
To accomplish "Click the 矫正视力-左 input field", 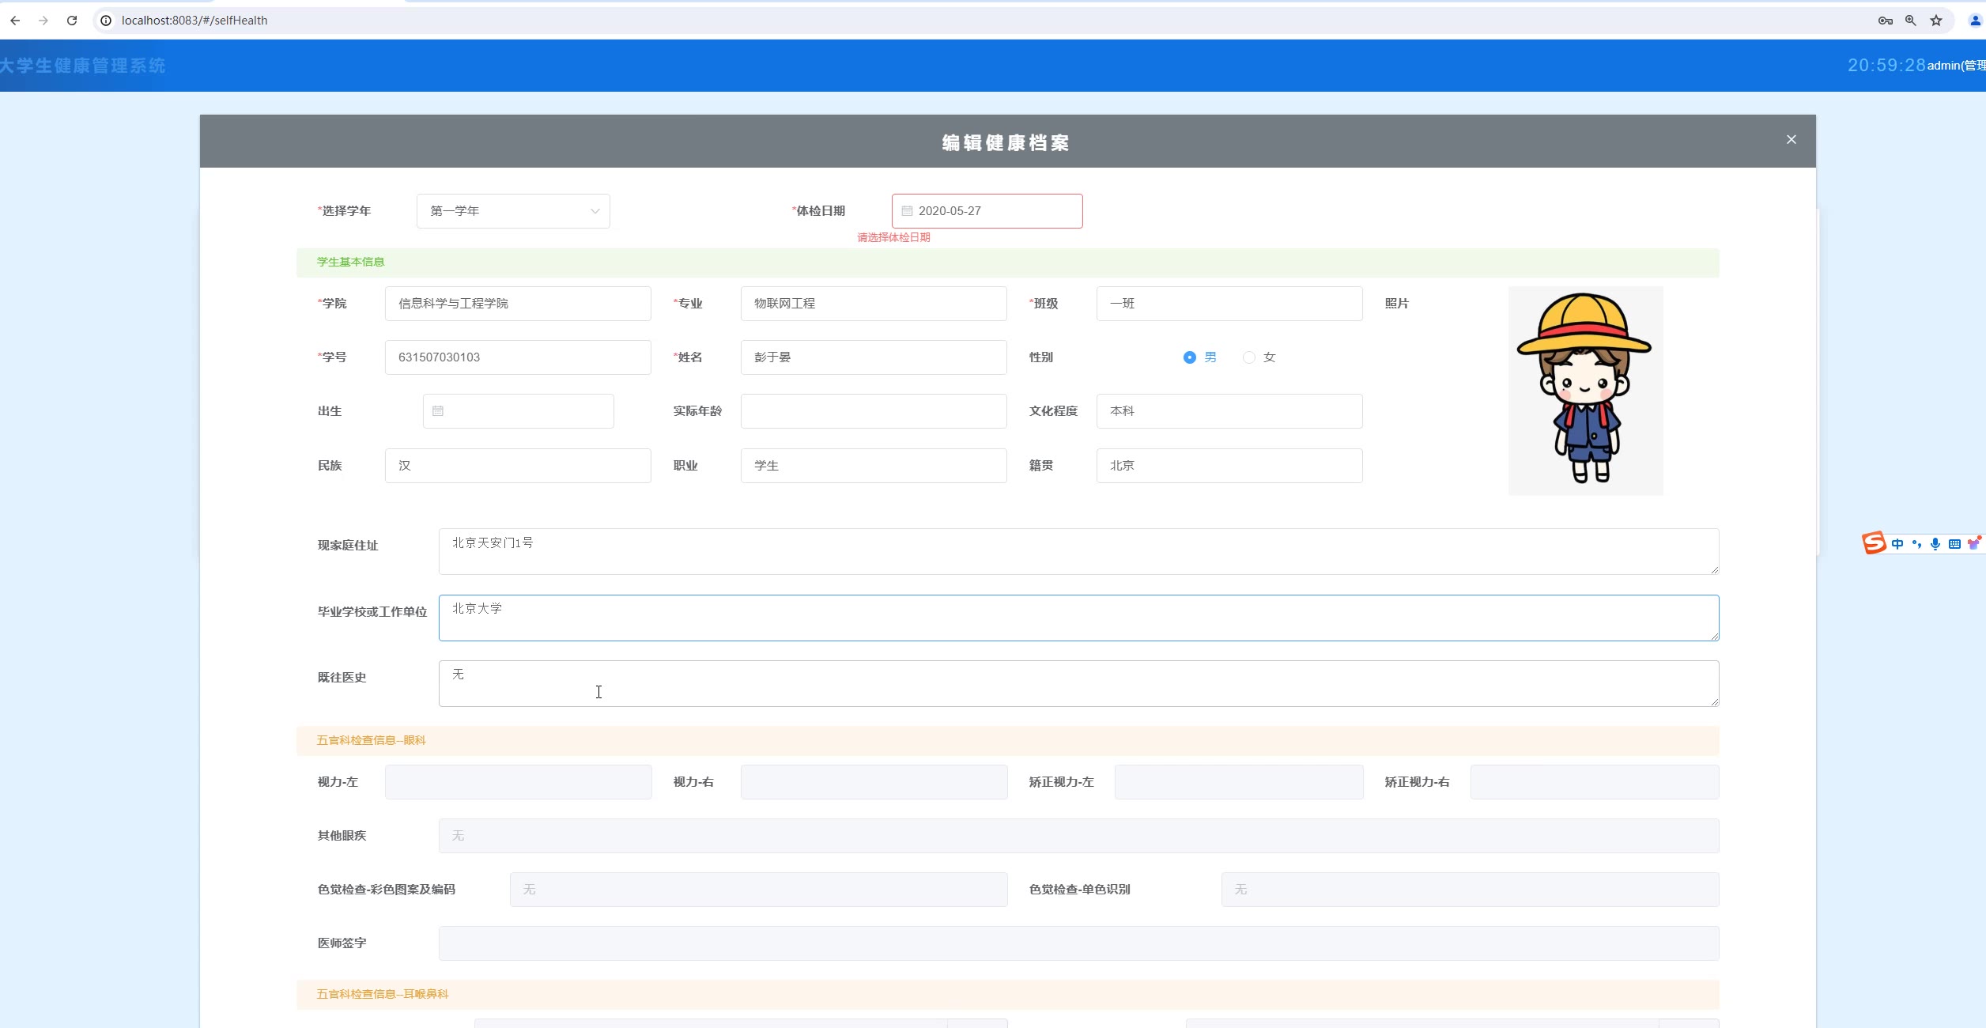I will (x=1239, y=782).
